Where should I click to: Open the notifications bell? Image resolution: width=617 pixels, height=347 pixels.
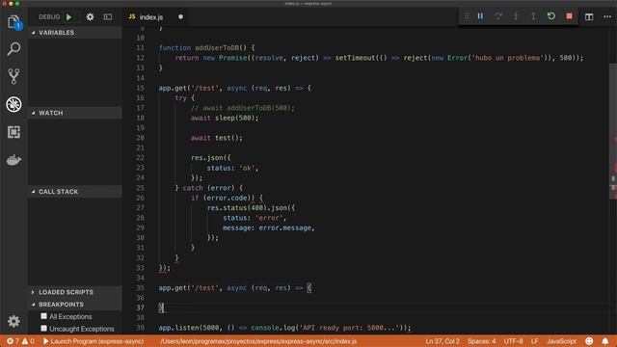tap(605, 341)
